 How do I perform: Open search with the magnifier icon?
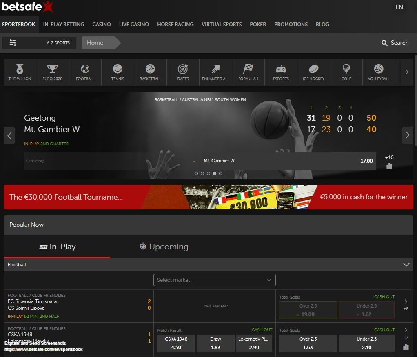pyautogui.click(x=384, y=43)
